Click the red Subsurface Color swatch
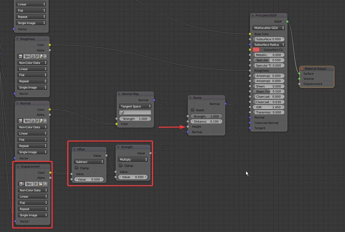This screenshot has height=232, width=345. click(x=256, y=50)
